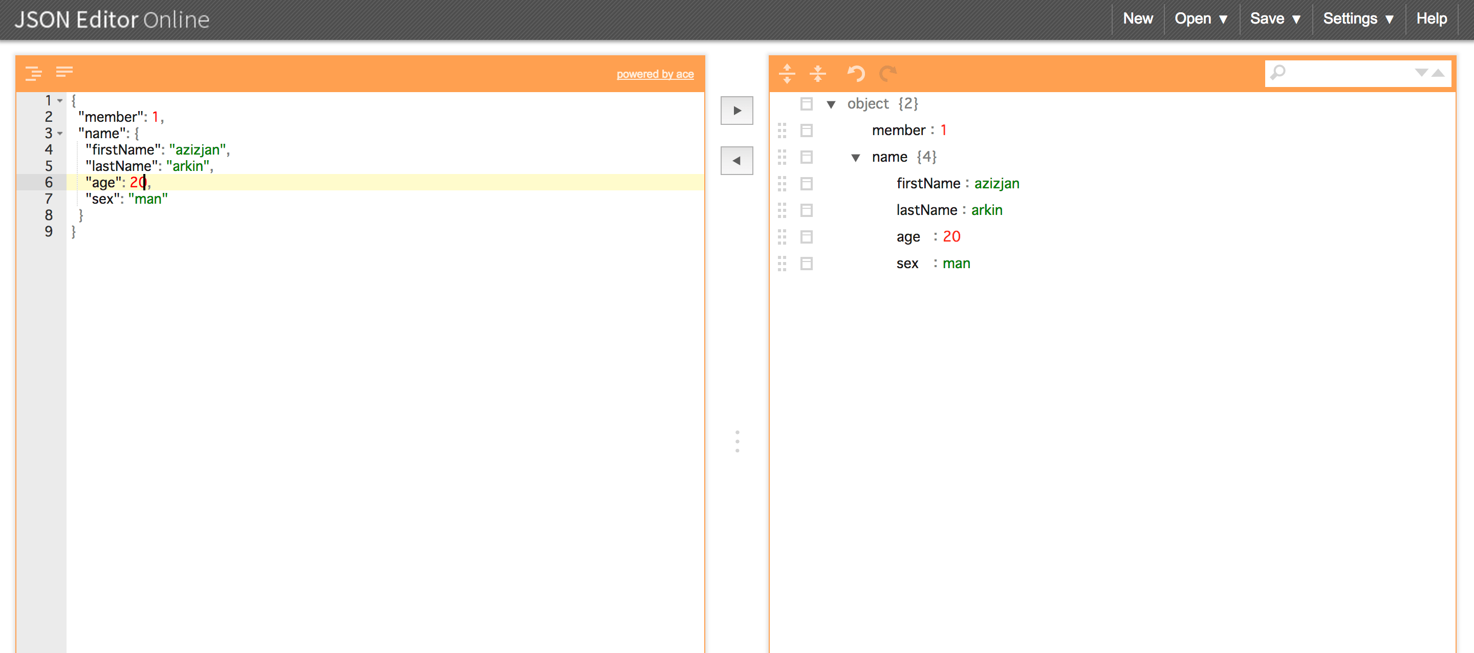
Task: Create a New document
Action: (1138, 18)
